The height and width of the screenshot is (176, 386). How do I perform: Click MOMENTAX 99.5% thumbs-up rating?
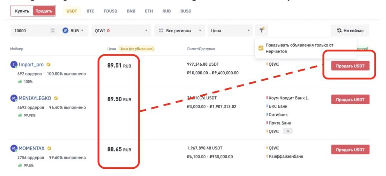click(26, 165)
